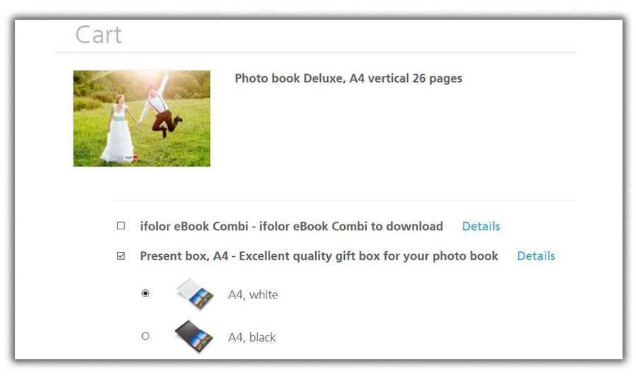Open Details for the Present box

pyautogui.click(x=536, y=255)
